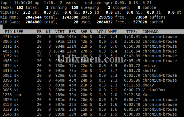Screen dimensions: 184x117
Task: Click the Tasks total count 162
Action: tap(20, 7)
